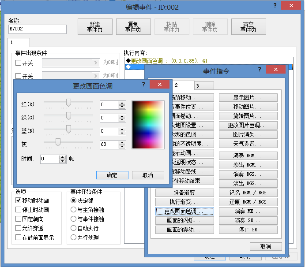This screenshot has height=267, width=305.
Task: Confirm tone change with 确定 button
Action: pyautogui.click(x=112, y=175)
